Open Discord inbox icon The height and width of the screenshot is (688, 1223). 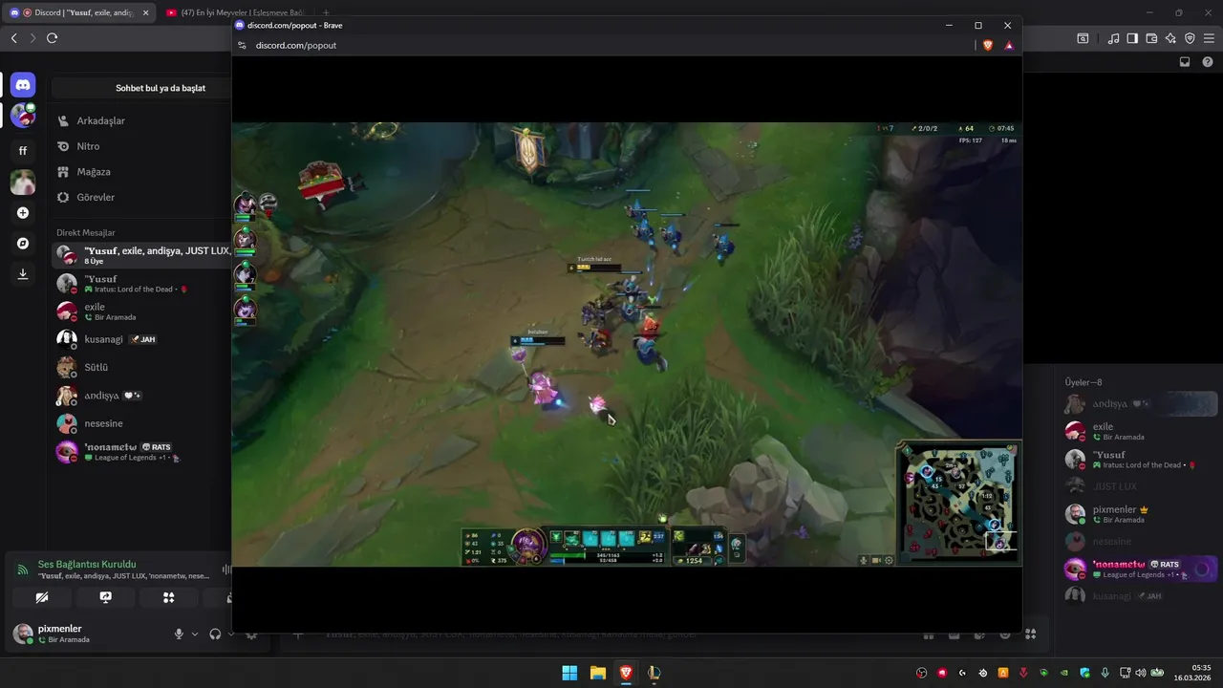coord(1185,62)
